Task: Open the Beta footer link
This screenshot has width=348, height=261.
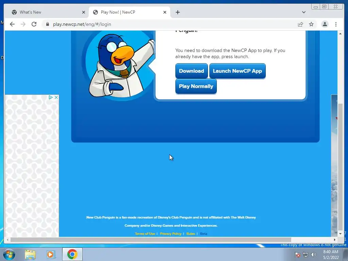Action: coord(204,234)
